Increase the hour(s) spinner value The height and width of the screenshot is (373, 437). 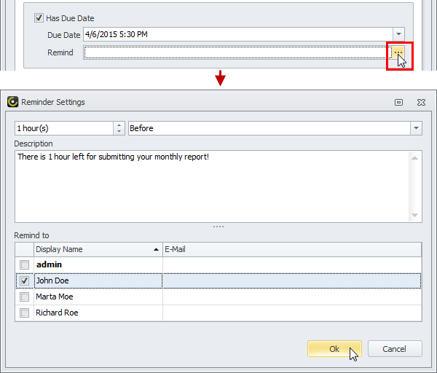pyautogui.click(x=119, y=125)
